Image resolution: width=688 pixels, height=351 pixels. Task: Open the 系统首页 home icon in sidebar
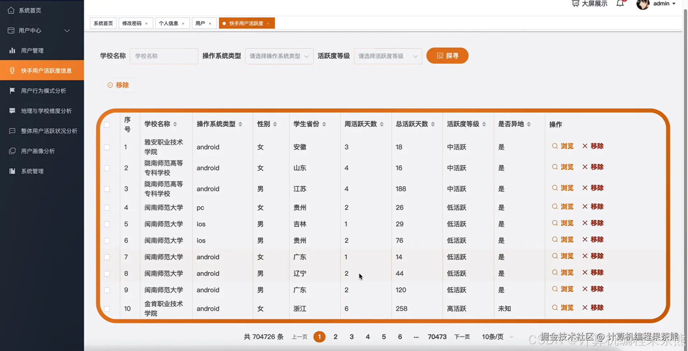tap(11, 10)
